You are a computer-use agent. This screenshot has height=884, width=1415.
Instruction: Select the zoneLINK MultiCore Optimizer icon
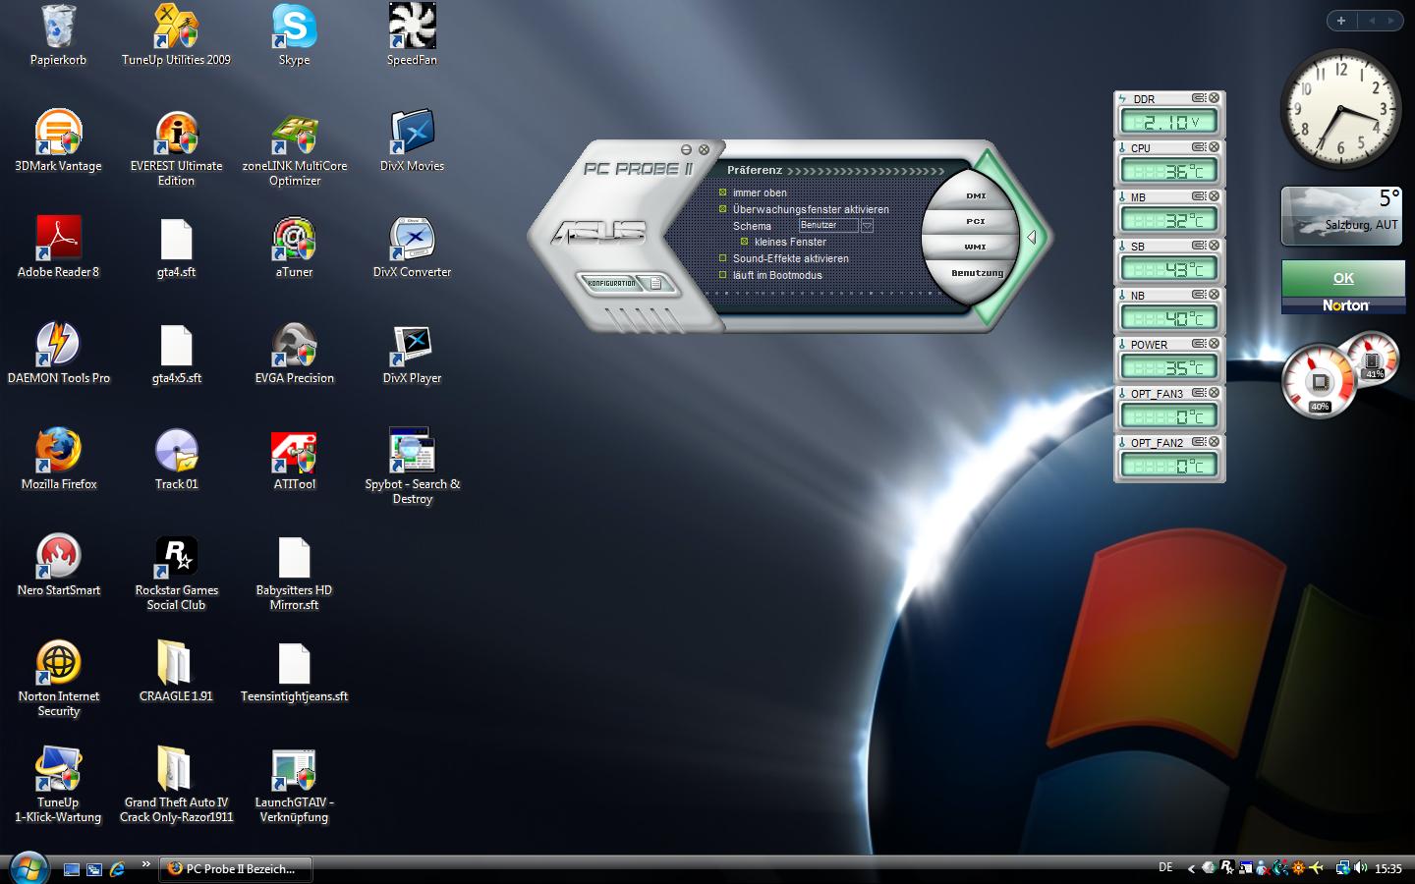294,148
